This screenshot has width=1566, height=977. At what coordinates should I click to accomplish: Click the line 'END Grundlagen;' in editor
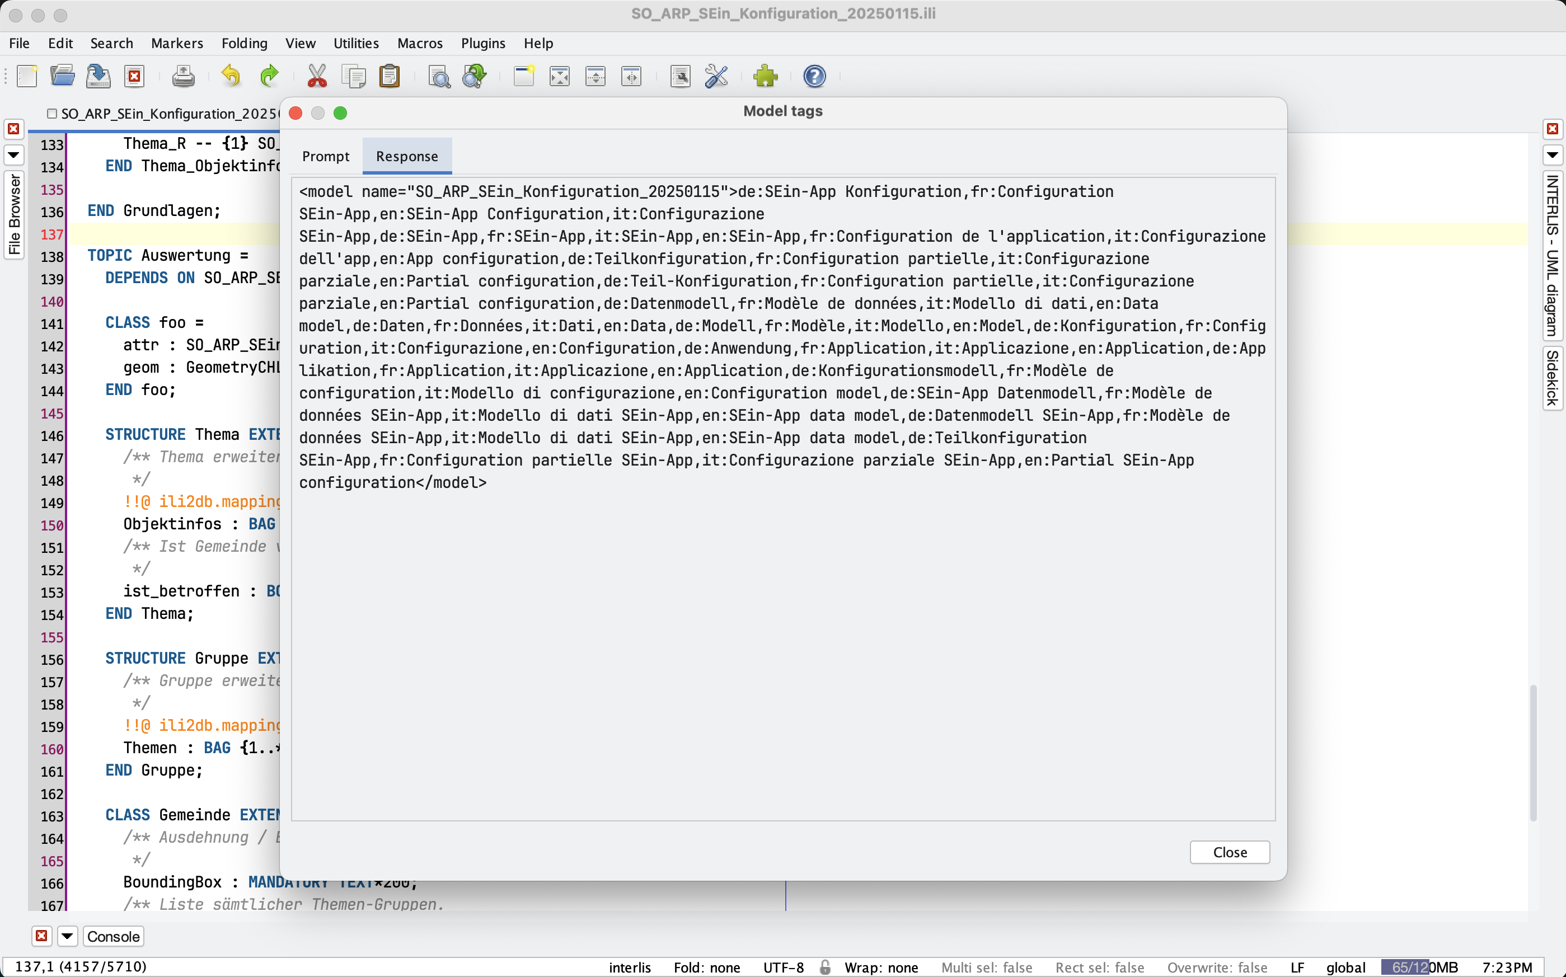pos(154,210)
